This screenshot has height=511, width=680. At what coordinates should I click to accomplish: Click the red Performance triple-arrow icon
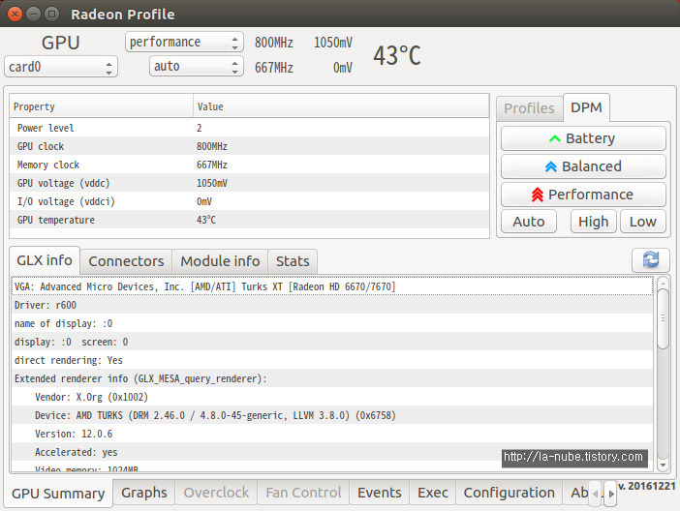click(538, 195)
